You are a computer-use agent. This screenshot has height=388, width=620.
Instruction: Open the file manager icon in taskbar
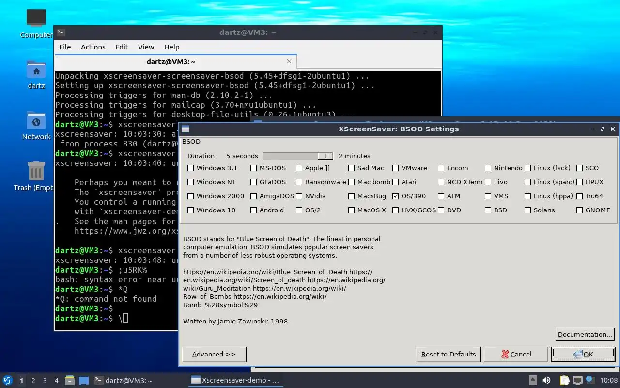[70, 380]
